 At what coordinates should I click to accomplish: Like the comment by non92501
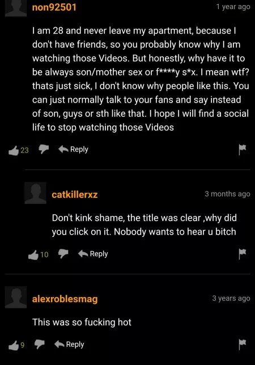(x=14, y=150)
